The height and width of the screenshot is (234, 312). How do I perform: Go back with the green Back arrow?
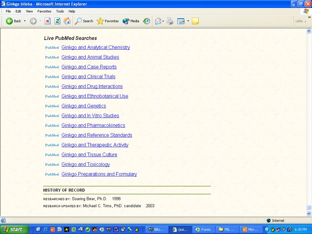coord(13,21)
